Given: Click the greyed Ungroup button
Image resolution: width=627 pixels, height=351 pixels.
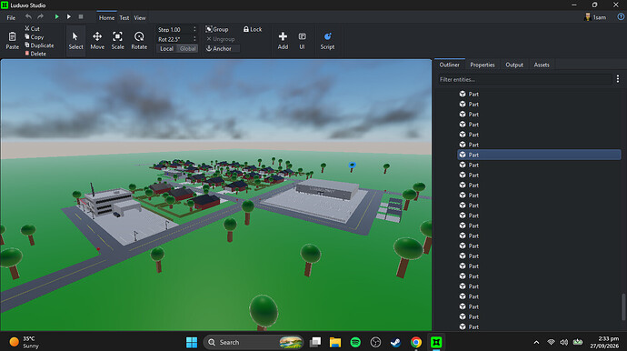Looking at the screenshot, I should point(220,39).
